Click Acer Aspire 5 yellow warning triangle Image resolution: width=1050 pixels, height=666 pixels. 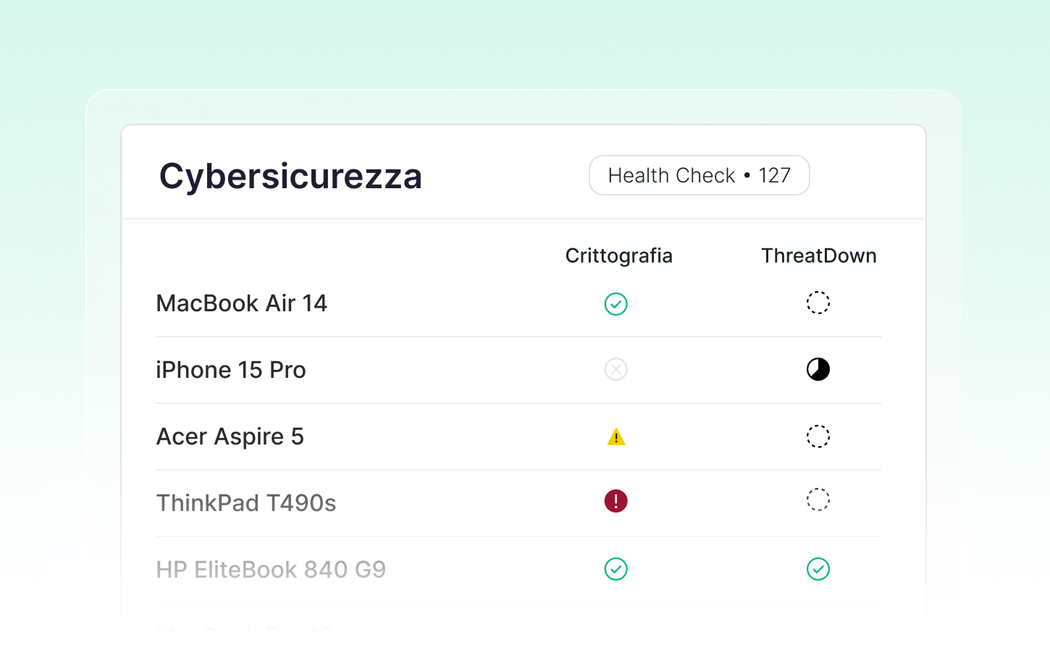[x=616, y=437]
